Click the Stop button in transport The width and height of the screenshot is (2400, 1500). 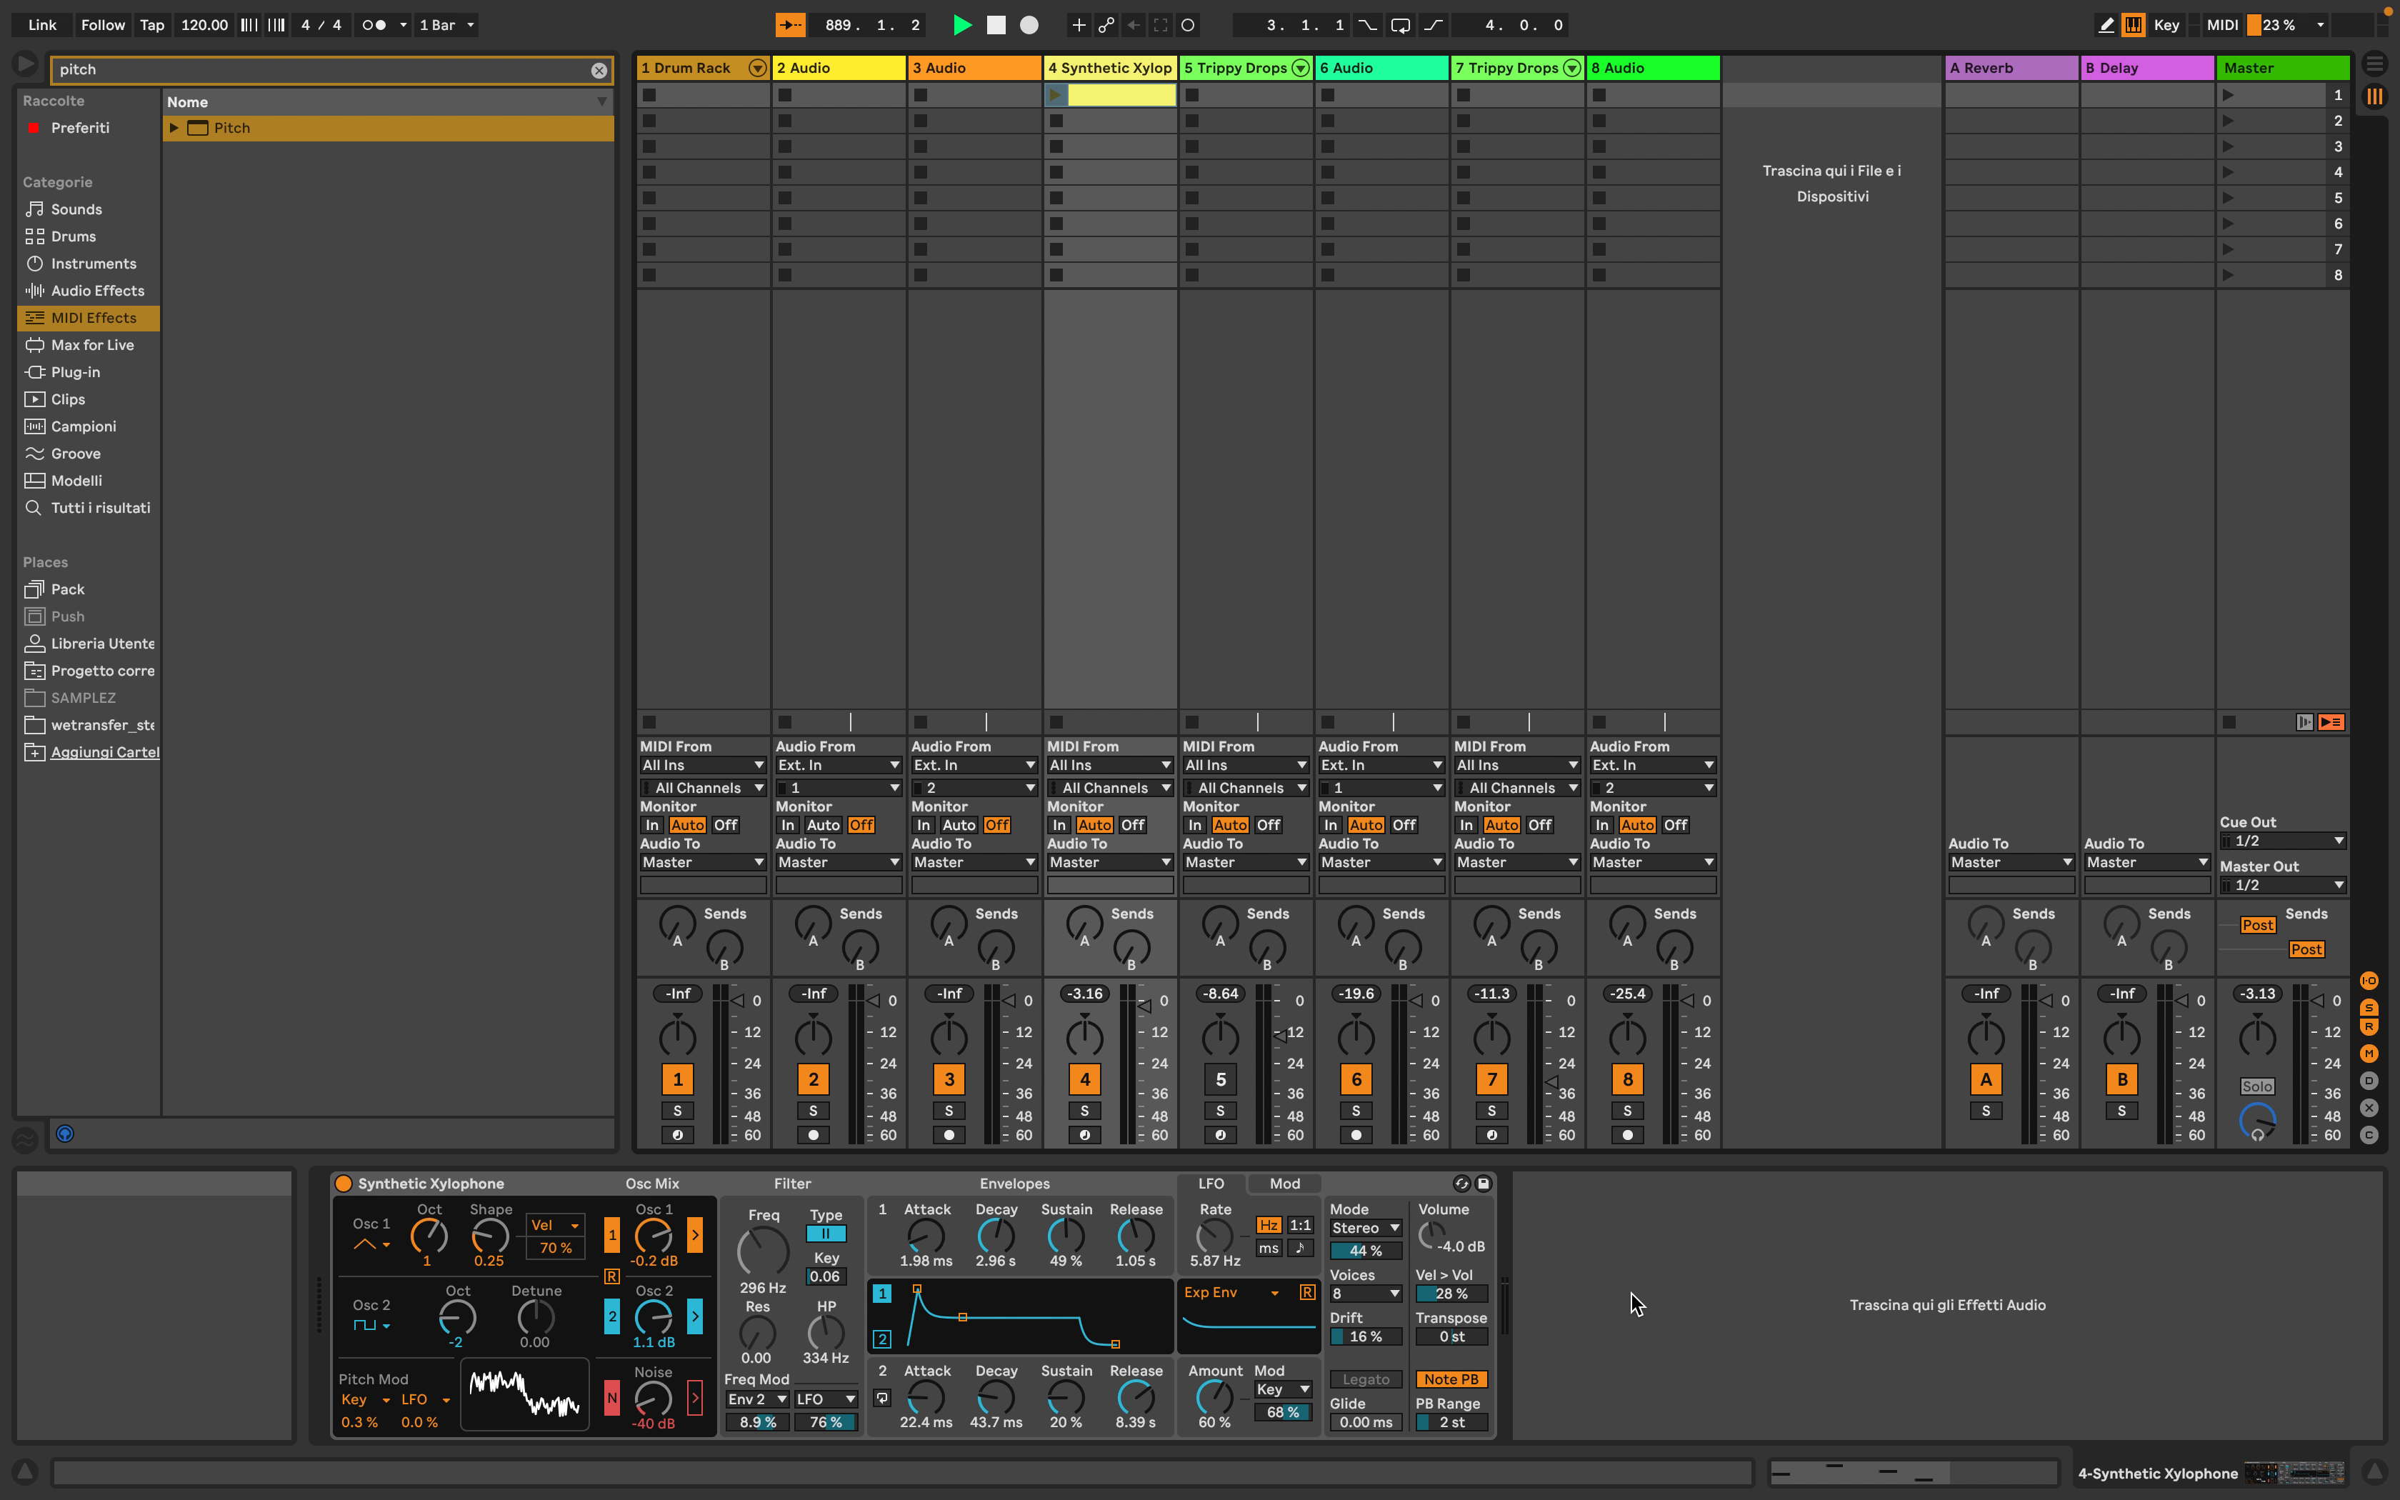(996, 25)
